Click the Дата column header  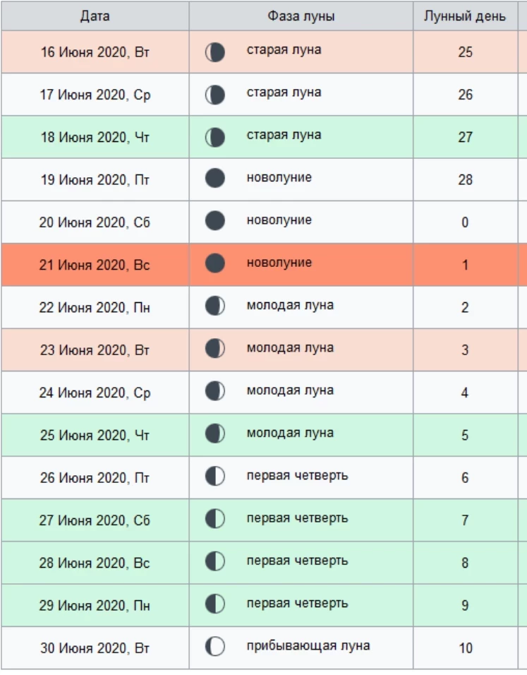(95, 16)
